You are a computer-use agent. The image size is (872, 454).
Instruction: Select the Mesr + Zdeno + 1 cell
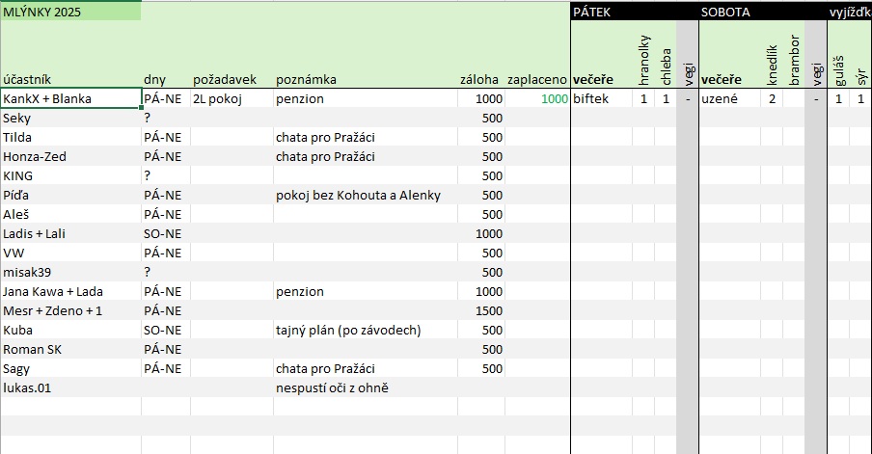70,310
